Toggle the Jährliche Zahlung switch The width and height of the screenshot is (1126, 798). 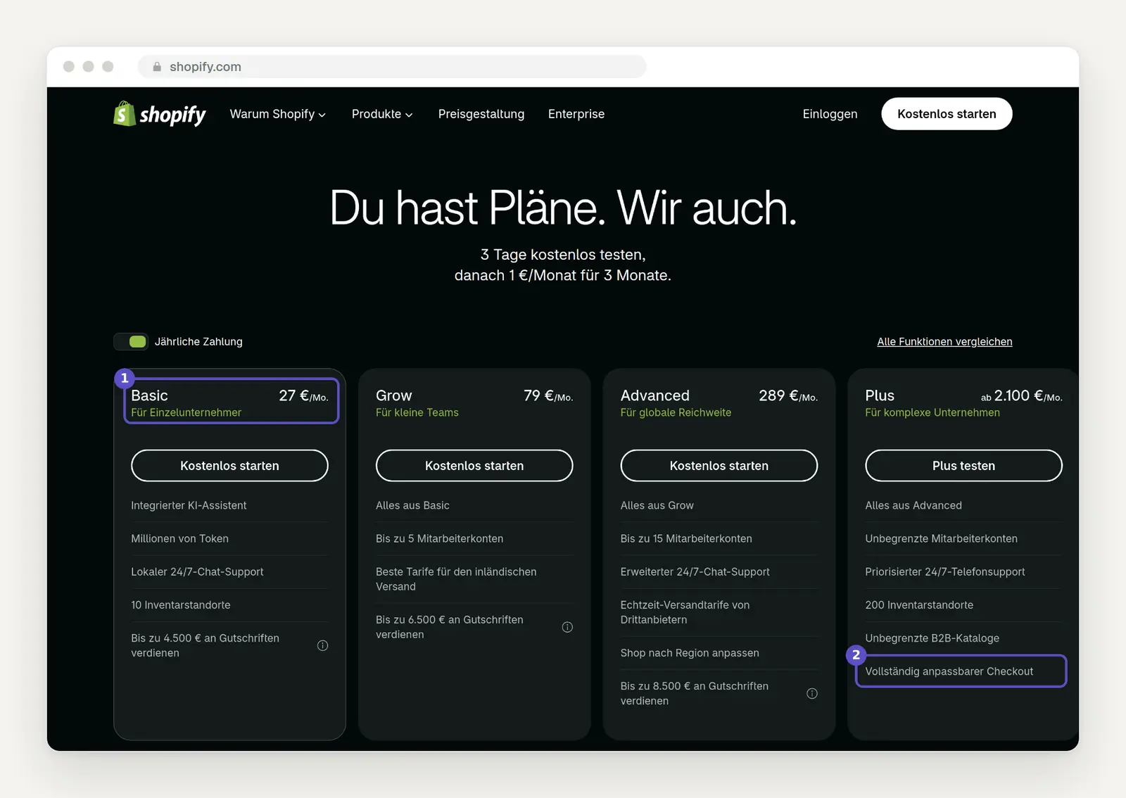coord(132,341)
